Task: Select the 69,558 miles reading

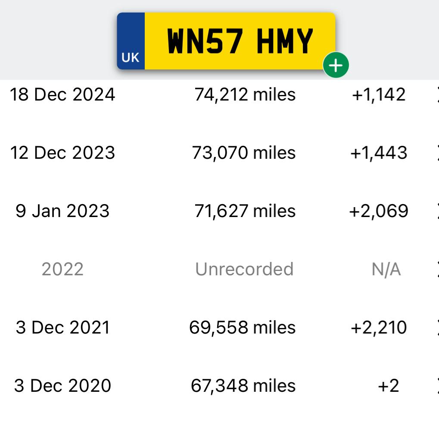Action: 243,328
